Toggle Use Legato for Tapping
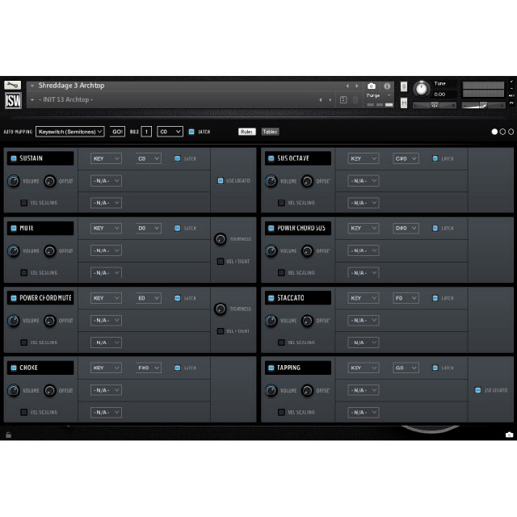The image size is (517, 517). 477,390
